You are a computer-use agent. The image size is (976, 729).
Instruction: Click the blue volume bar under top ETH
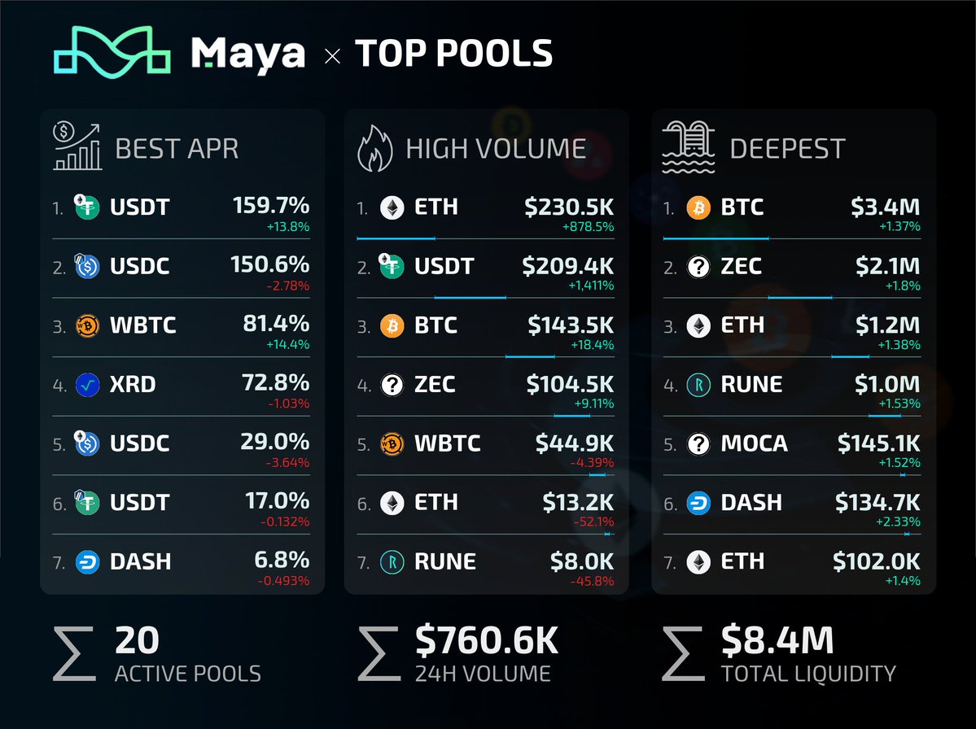pos(396,238)
